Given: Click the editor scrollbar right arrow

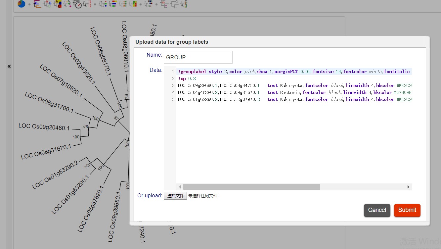Looking at the screenshot, I should (x=408, y=187).
